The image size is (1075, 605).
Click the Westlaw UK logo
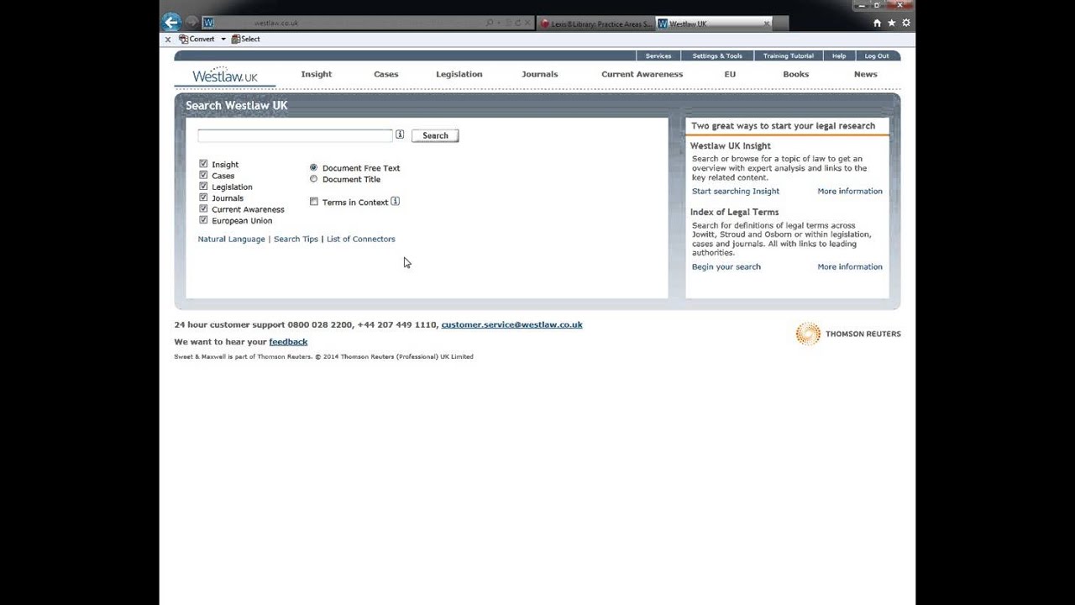224,76
